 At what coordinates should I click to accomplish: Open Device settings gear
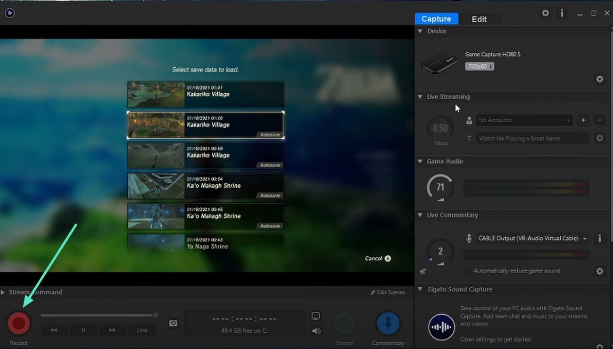click(x=599, y=79)
